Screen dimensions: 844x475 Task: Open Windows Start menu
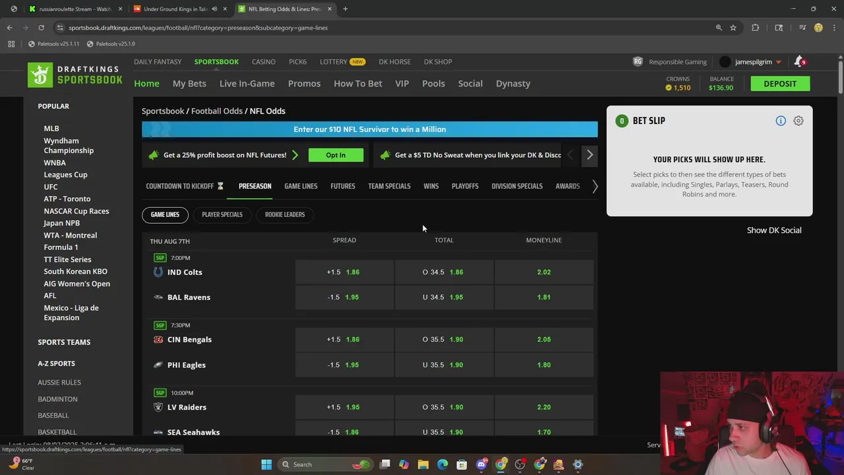266,464
